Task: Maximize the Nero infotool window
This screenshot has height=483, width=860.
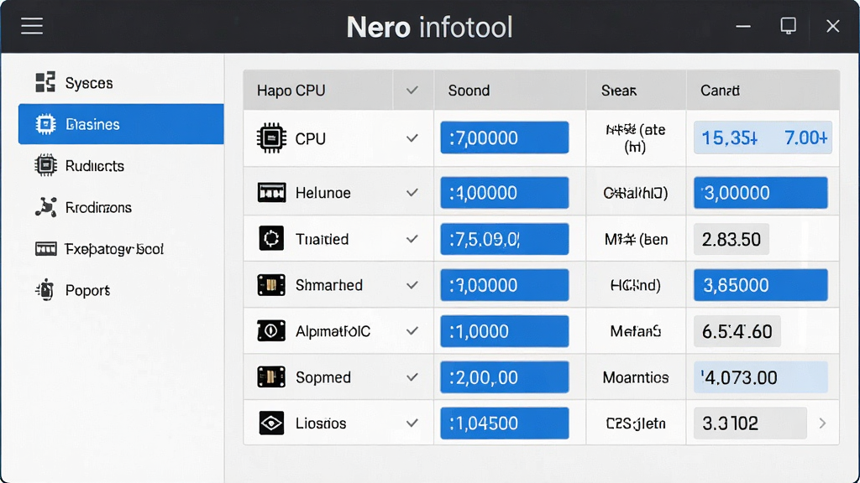Action: pos(788,25)
